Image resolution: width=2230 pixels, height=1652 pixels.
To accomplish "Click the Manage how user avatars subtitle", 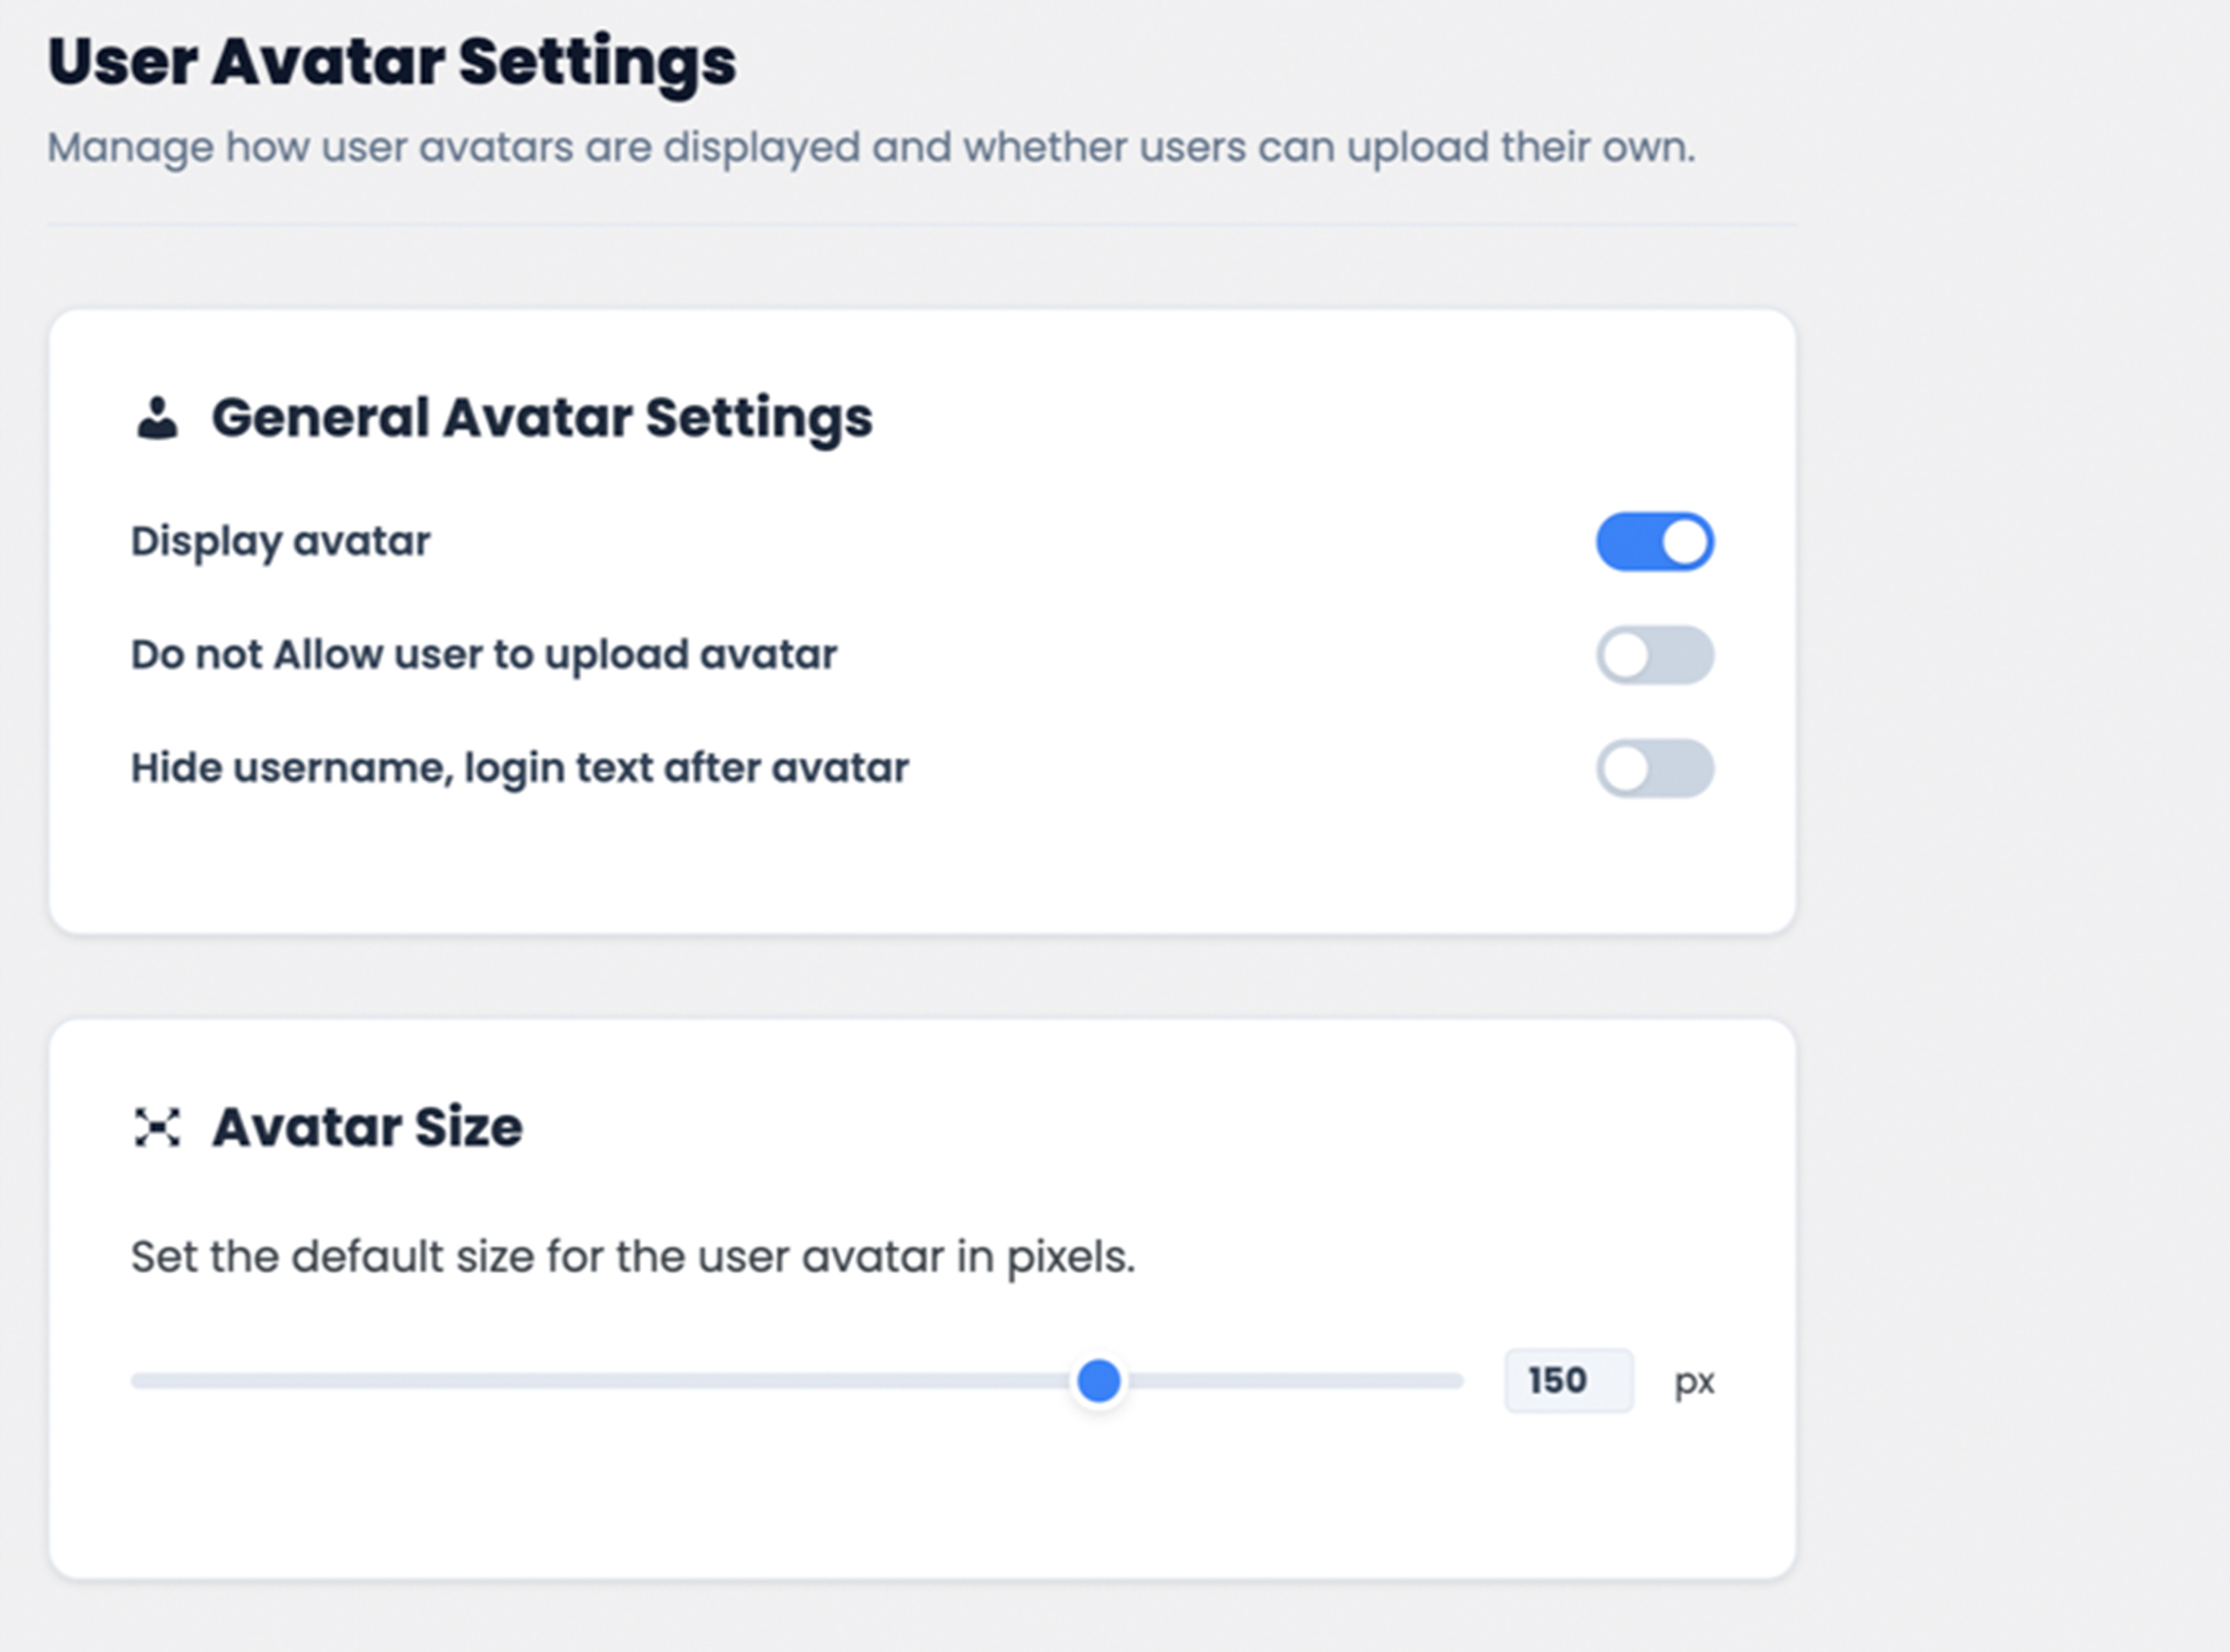I will point(871,147).
